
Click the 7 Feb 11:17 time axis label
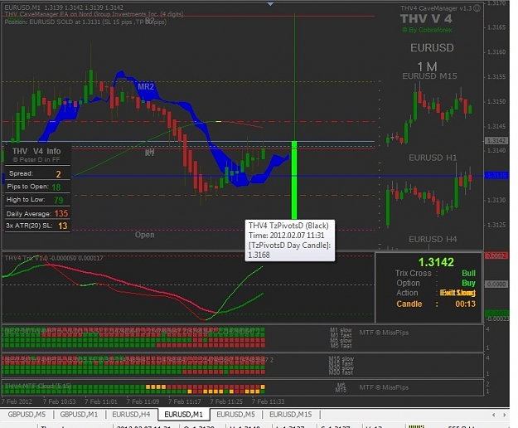pos(184,401)
